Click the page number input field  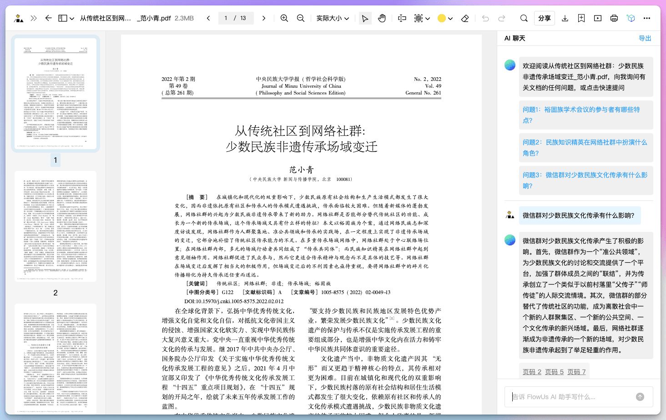pyautogui.click(x=236, y=18)
